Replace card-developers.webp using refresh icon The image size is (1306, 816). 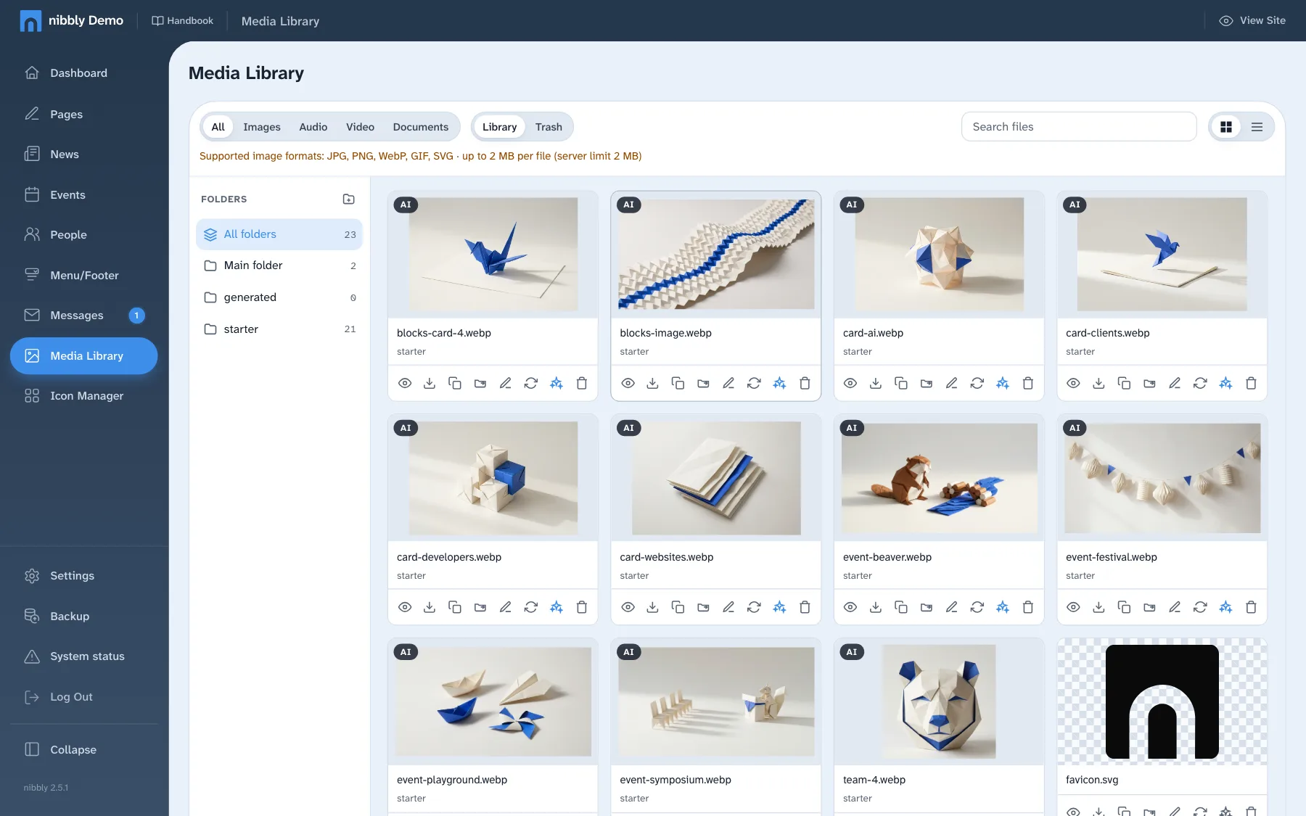tap(531, 607)
